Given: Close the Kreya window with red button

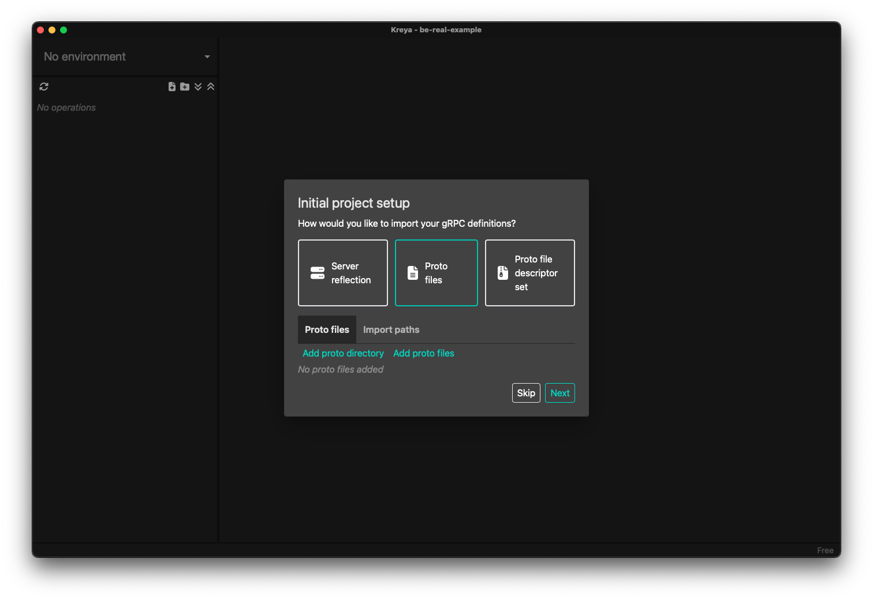Looking at the screenshot, I should (40, 30).
